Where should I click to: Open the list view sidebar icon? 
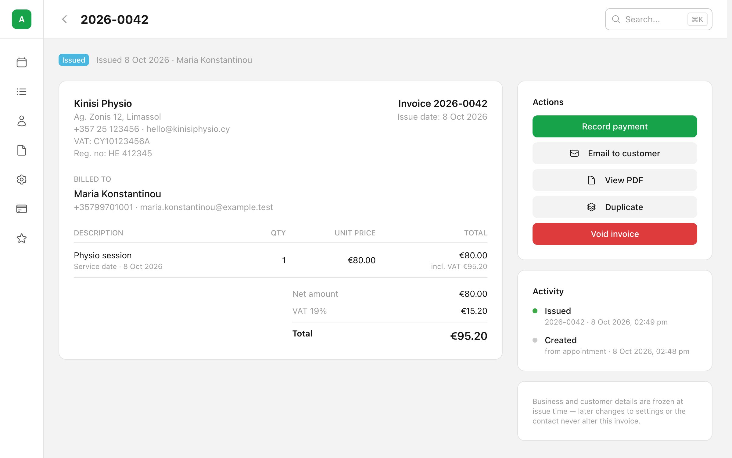point(22,92)
